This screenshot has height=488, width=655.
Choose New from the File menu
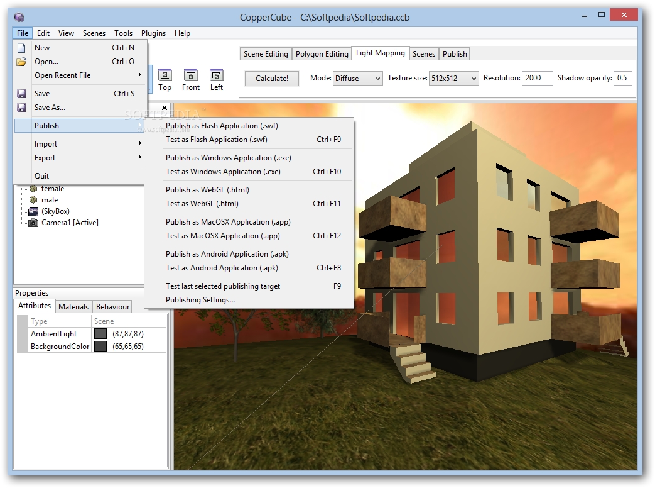(80, 48)
